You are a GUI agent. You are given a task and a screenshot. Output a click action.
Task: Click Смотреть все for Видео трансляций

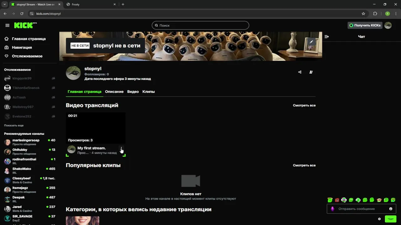pyautogui.click(x=304, y=105)
